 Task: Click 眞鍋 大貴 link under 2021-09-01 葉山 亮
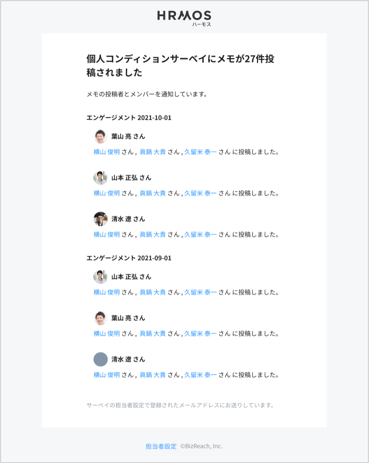click(x=153, y=334)
